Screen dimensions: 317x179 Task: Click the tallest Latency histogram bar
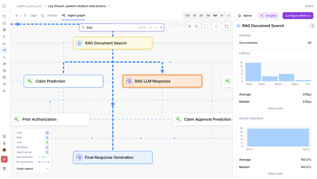pos(253,72)
